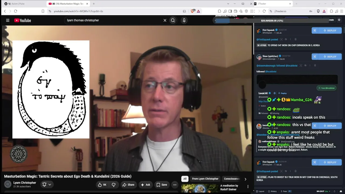This screenshot has width=345, height=194.
Task: Open the Lyam Christopher channel avatar
Action: pyautogui.click(x=8, y=184)
